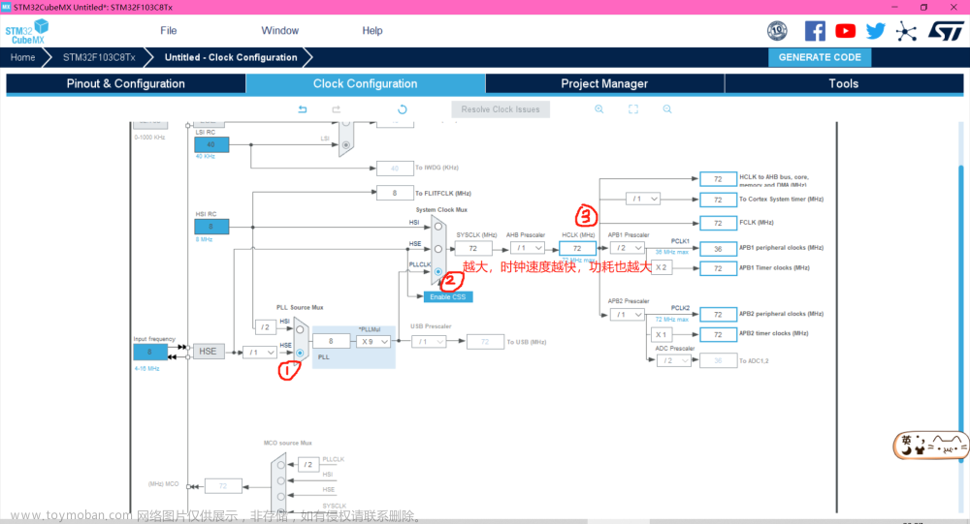Open the USB Prescaler dropdown
970x524 pixels.
pyautogui.click(x=429, y=342)
